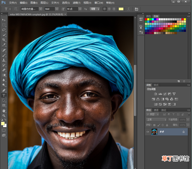Hide the 背景 layer with eye icon
The image size is (192, 169).
coord(148,132)
